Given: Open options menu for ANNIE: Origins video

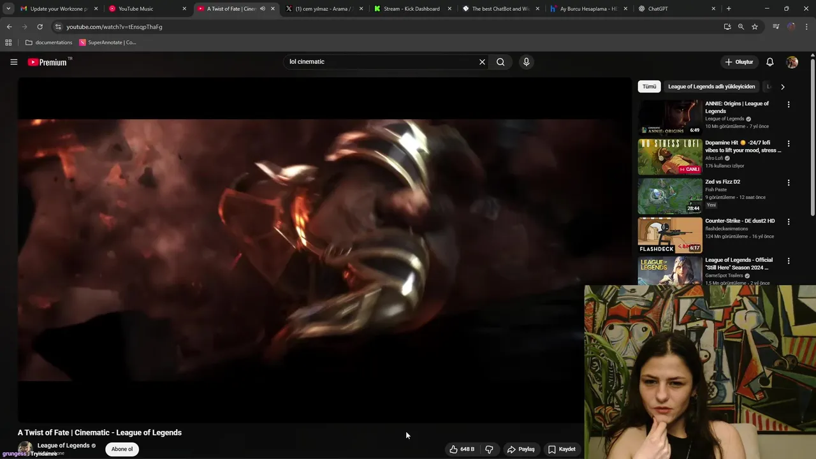Looking at the screenshot, I should [789, 105].
